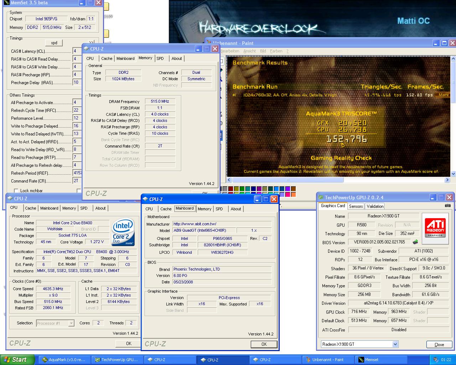This screenshot has width=456, height=365.
Task: Open About tab in CPU-Z Mainboard window
Action: (236, 209)
